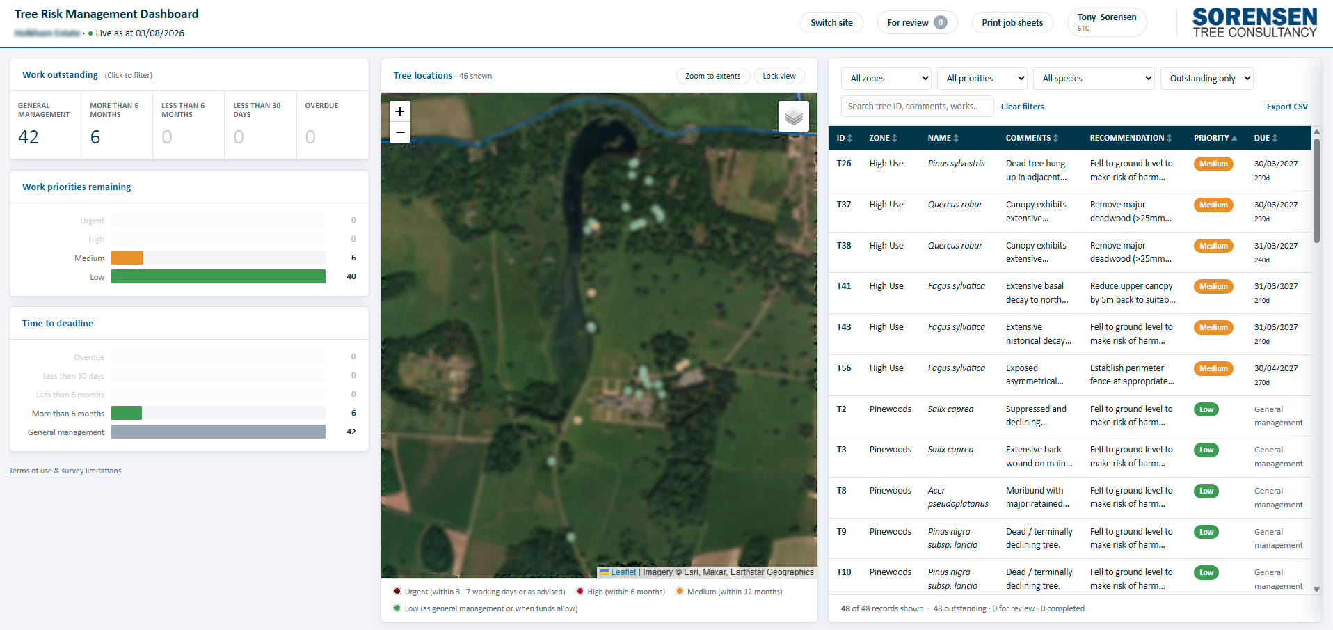Open the All species dropdown

[x=1094, y=78]
